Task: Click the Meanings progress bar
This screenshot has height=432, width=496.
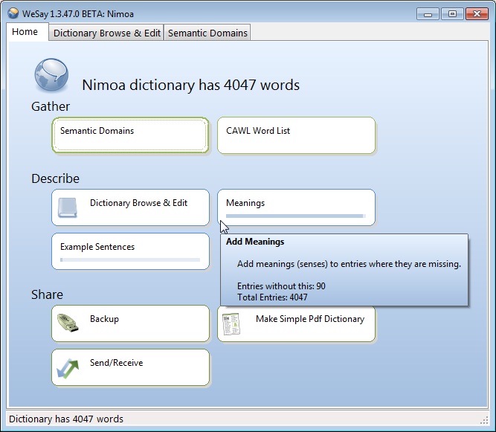Action: [x=296, y=216]
